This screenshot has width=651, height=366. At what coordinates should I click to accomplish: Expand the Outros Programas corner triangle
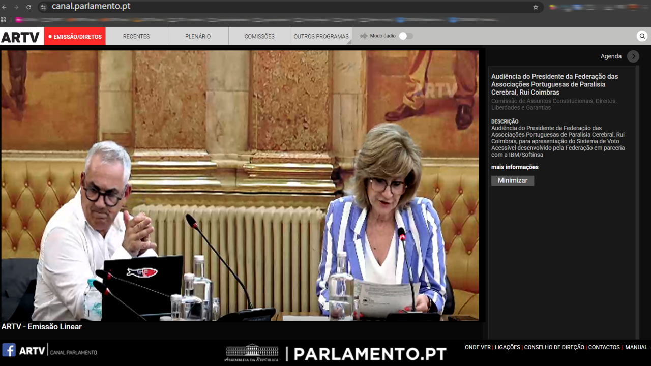tap(349, 42)
